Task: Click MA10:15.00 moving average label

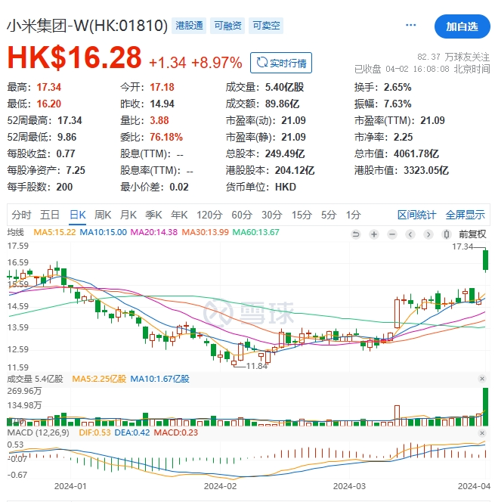Action: point(103,232)
